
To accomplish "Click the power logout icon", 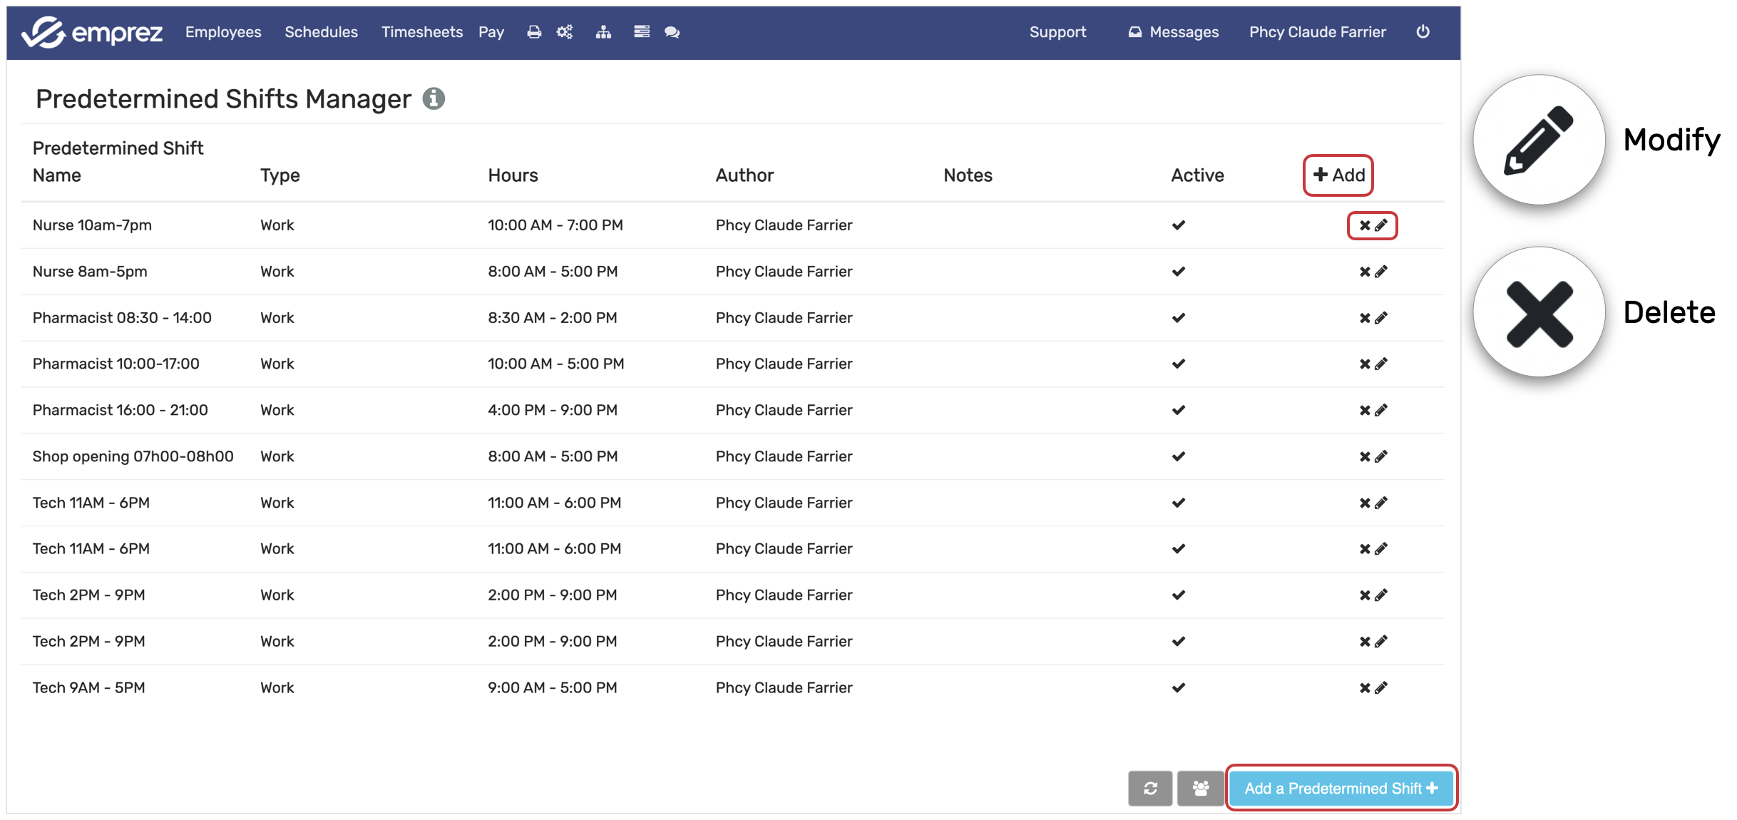I will pos(1423,32).
